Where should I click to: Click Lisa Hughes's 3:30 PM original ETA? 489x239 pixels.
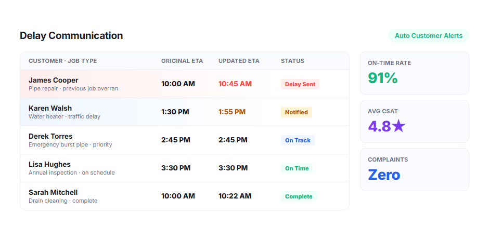[x=176, y=168]
